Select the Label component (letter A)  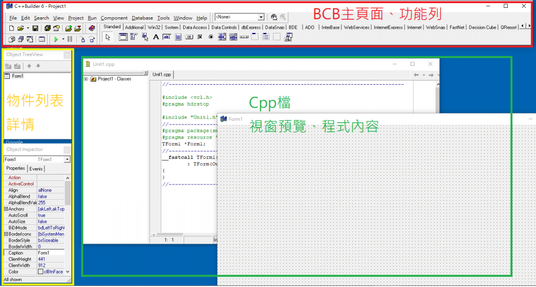pos(156,37)
